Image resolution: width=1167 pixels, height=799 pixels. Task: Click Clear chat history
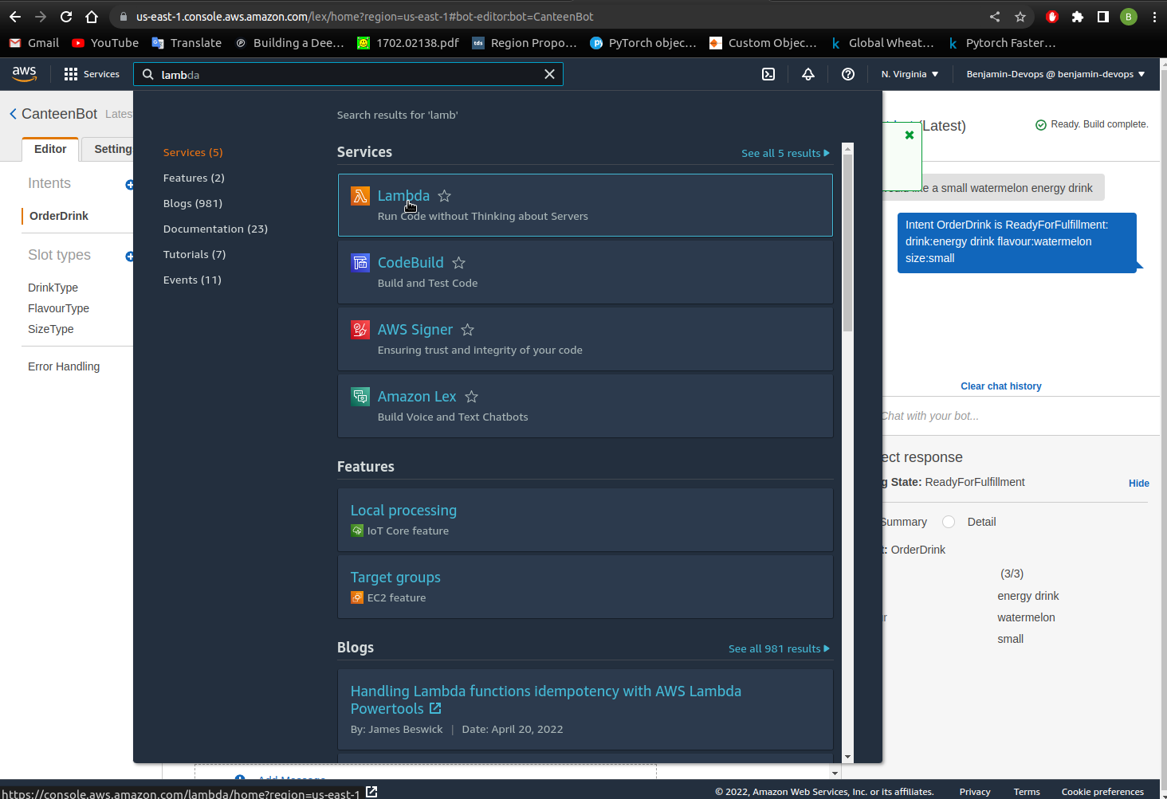[x=1000, y=386]
